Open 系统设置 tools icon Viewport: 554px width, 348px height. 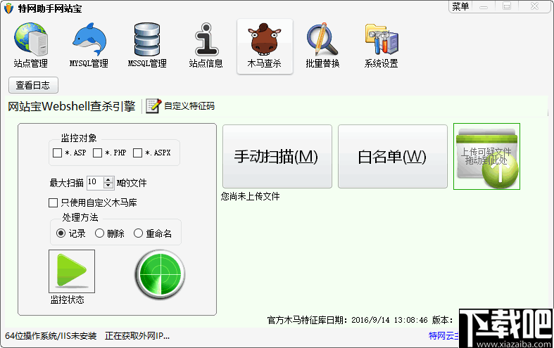382,46
